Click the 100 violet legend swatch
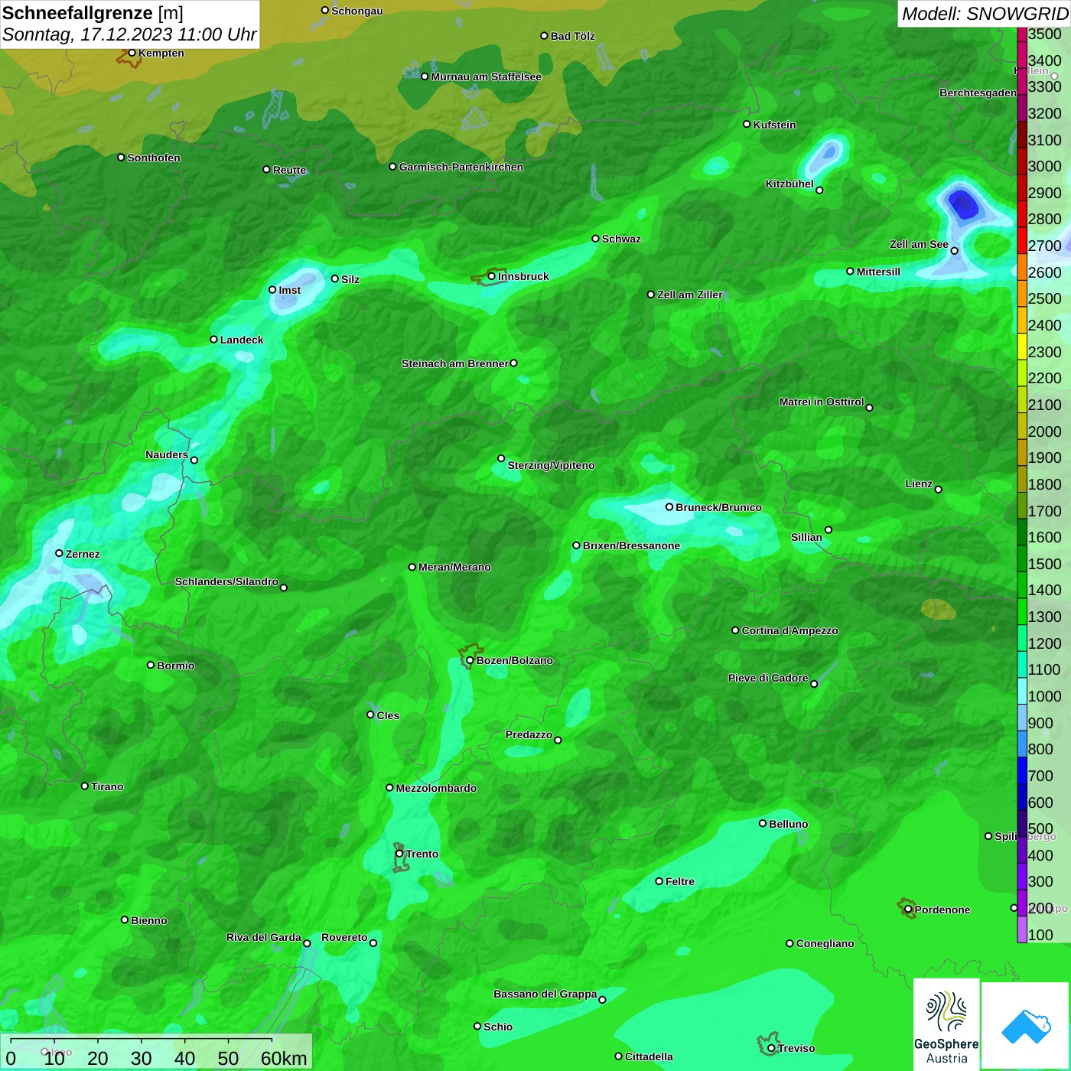1071x1071 pixels. click(1022, 929)
